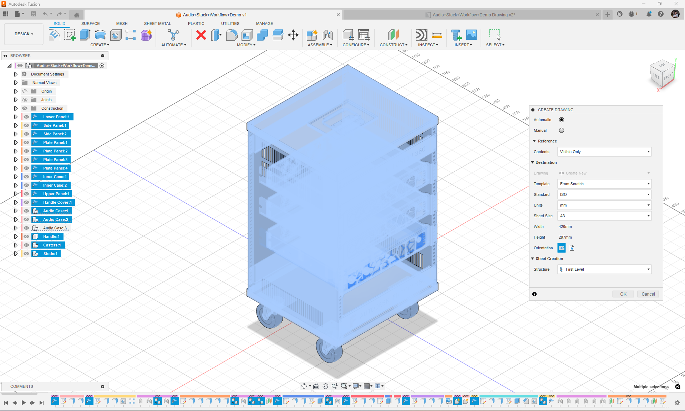Screen dimensions: 685x411
Task: Select the Midplane construct icon
Action: coord(394,35)
